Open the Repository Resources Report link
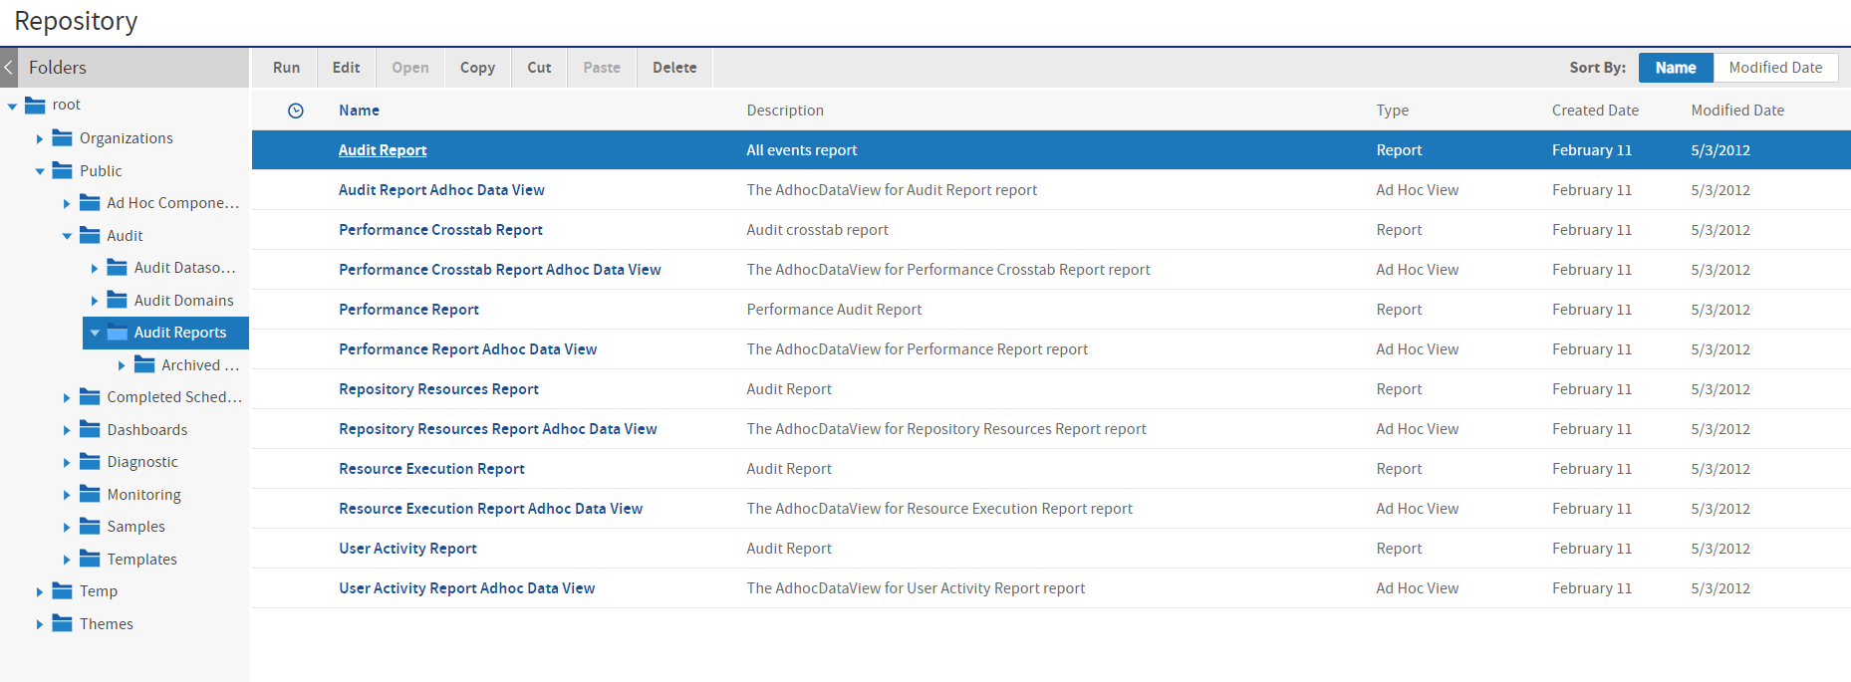 [x=438, y=389]
